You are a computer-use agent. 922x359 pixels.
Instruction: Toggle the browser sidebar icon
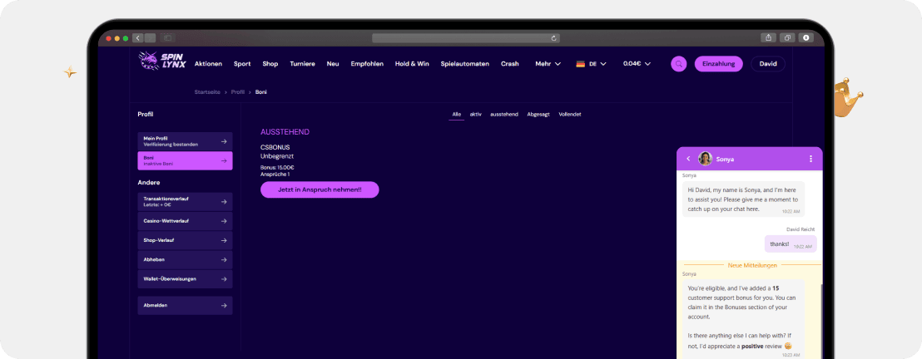point(167,37)
